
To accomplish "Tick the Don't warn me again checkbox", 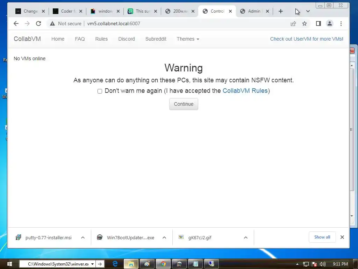I will click(x=100, y=91).
